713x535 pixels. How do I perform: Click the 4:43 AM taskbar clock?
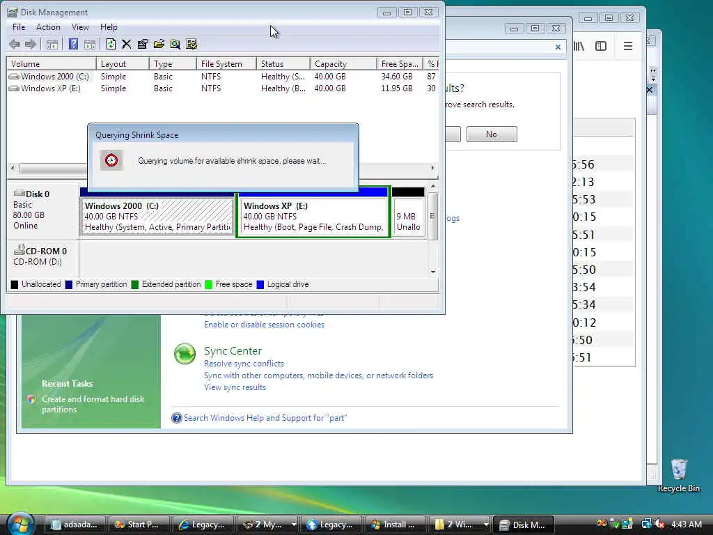point(687,525)
